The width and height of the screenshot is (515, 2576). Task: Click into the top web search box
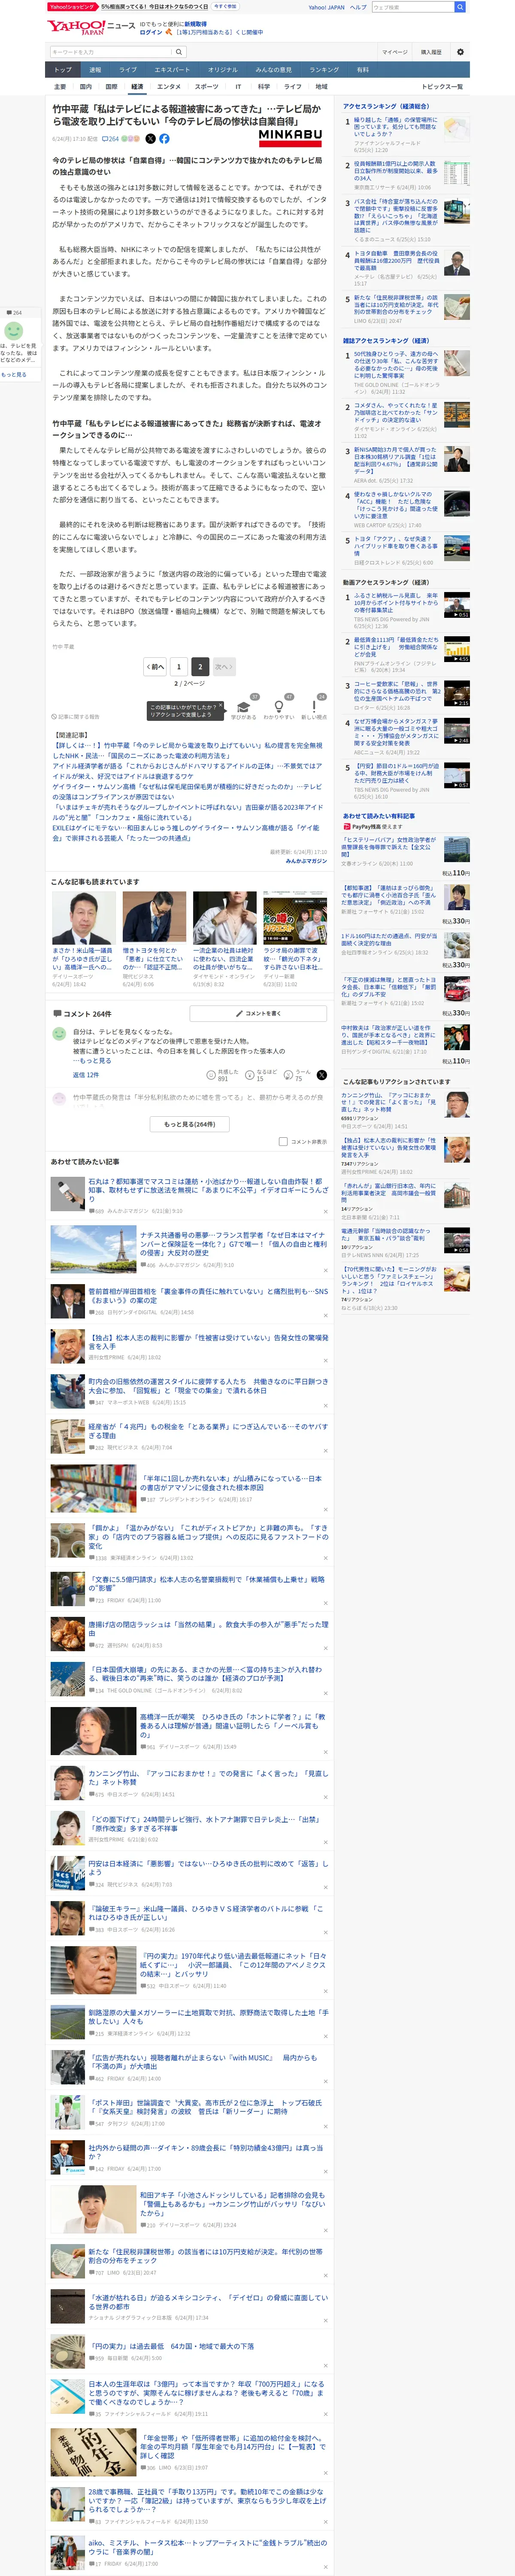click(x=412, y=7)
